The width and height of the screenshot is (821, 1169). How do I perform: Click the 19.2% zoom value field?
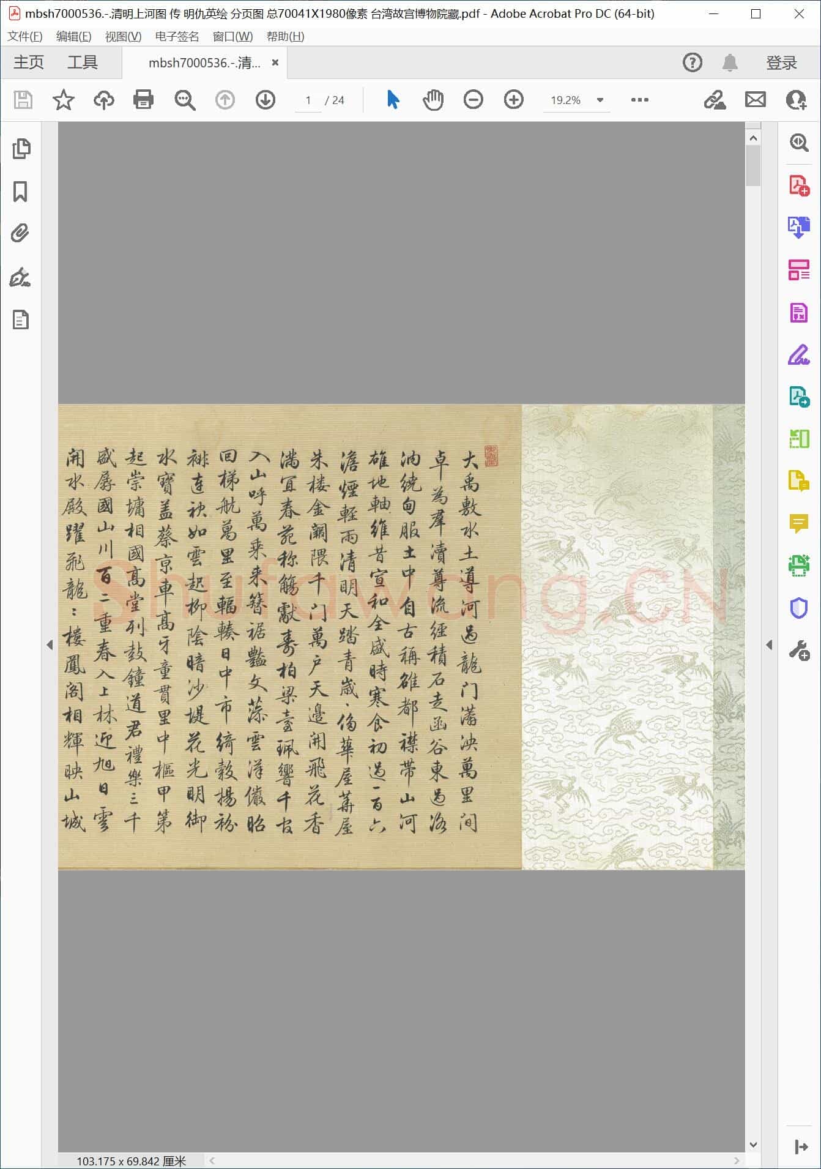pos(566,100)
